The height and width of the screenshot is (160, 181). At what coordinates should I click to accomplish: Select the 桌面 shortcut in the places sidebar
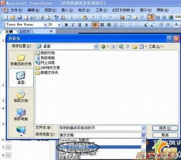[x=21, y=78]
